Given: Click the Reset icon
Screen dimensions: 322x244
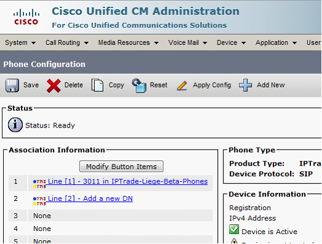Looking at the screenshot, I should click(x=139, y=85).
